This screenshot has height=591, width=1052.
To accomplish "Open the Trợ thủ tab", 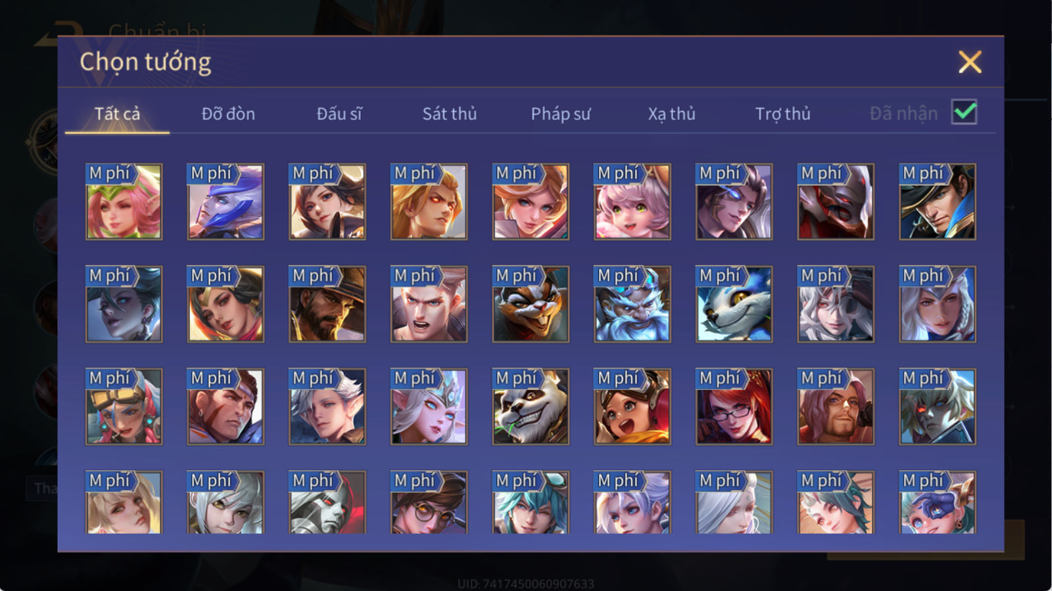I will click(x=782, y=114).
